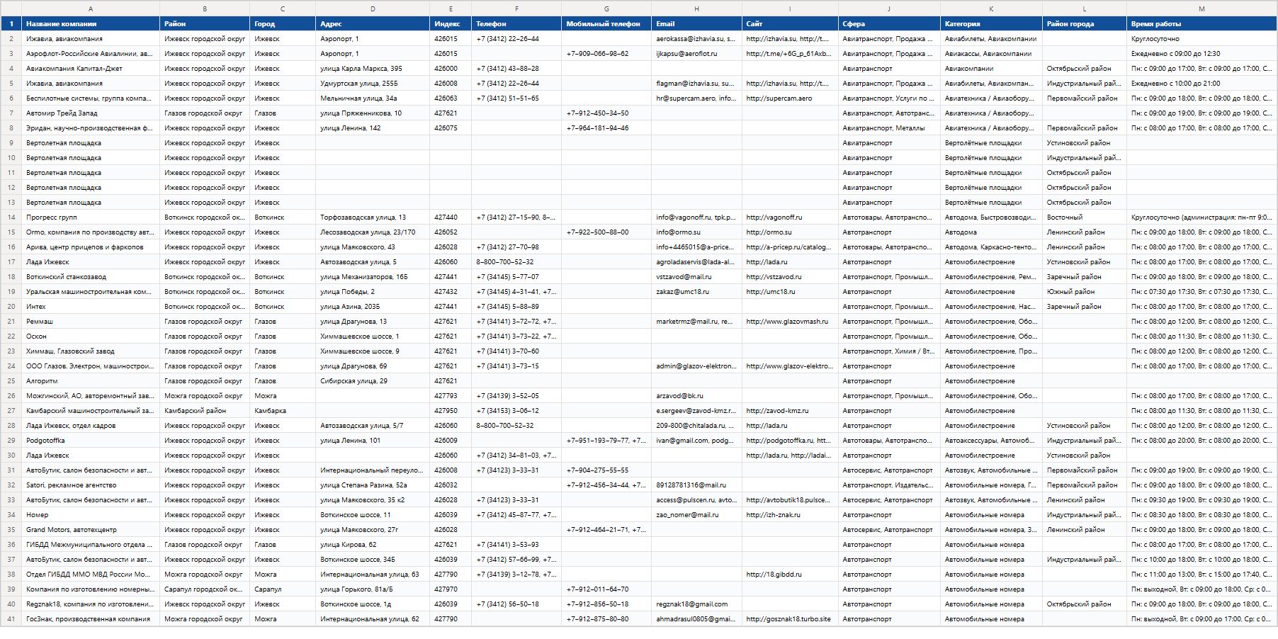The image size is (1278, 639).
Task: Click the mobile '+7–922–500–88–00'
Action: (x=606, y=232)
